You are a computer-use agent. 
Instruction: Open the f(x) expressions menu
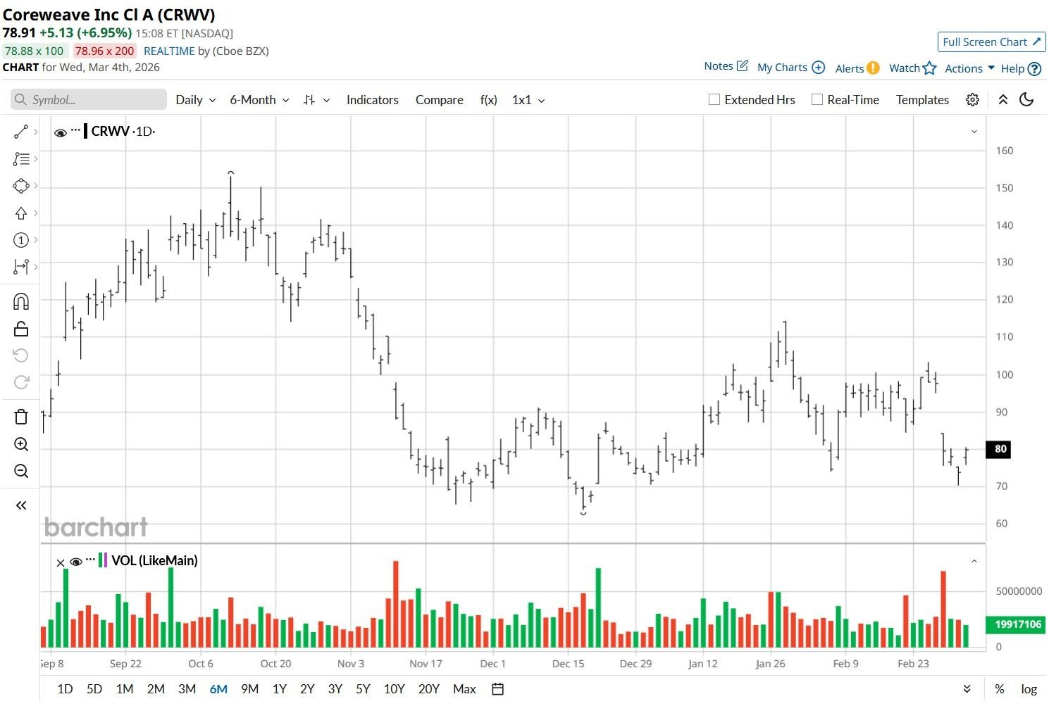[x=488, y=100]
